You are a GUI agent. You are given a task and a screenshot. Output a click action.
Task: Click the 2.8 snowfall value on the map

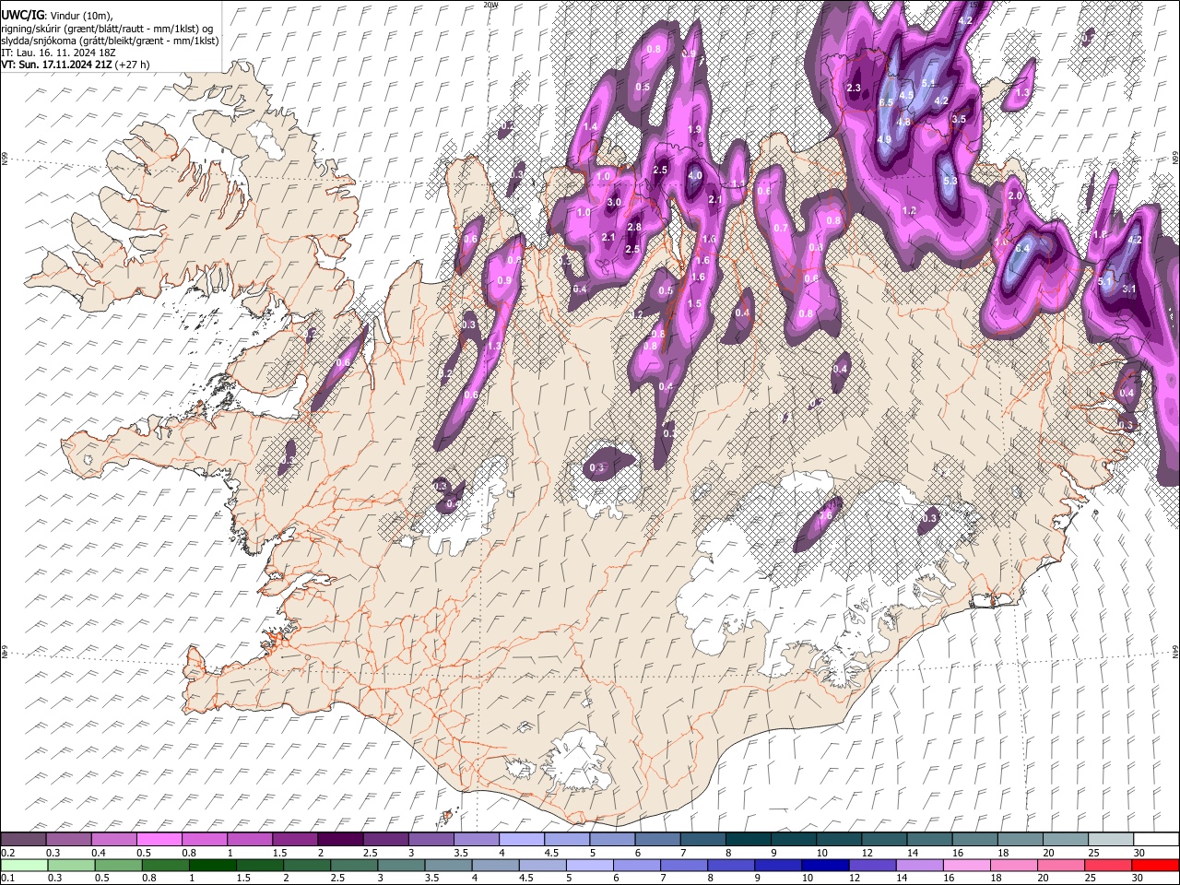click(633, 227)
